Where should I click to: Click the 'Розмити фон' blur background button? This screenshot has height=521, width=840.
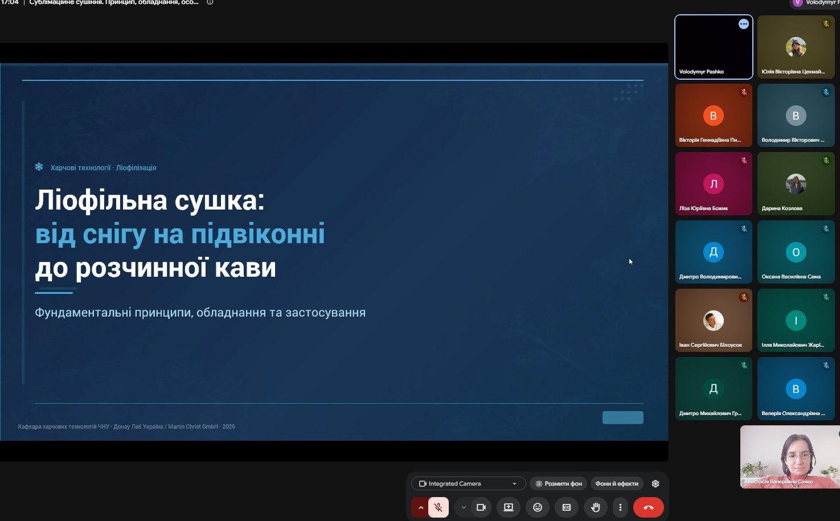click(x=559, y=483)
